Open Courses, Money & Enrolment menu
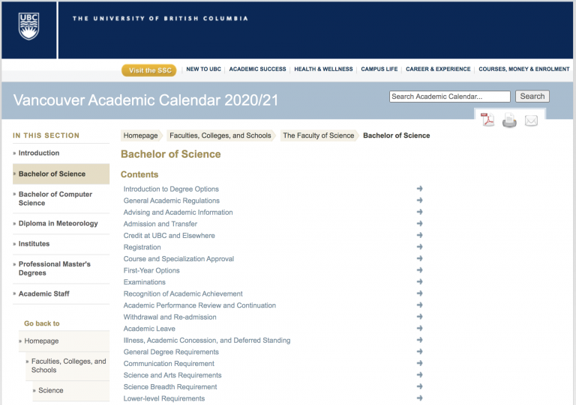 pyautogui.click(x=523, y=70)
